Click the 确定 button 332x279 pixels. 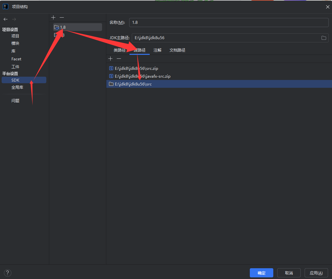click(261, 273)
